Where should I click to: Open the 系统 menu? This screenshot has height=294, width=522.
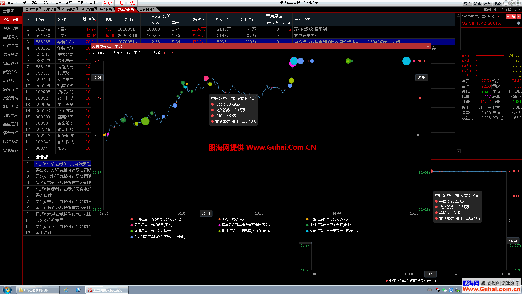pyautogui.click(x=11, y=3)
